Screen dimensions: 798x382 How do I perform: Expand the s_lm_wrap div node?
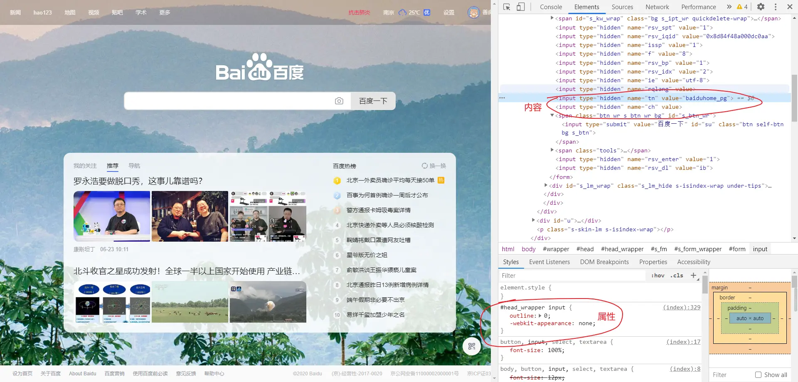(546, 185)
